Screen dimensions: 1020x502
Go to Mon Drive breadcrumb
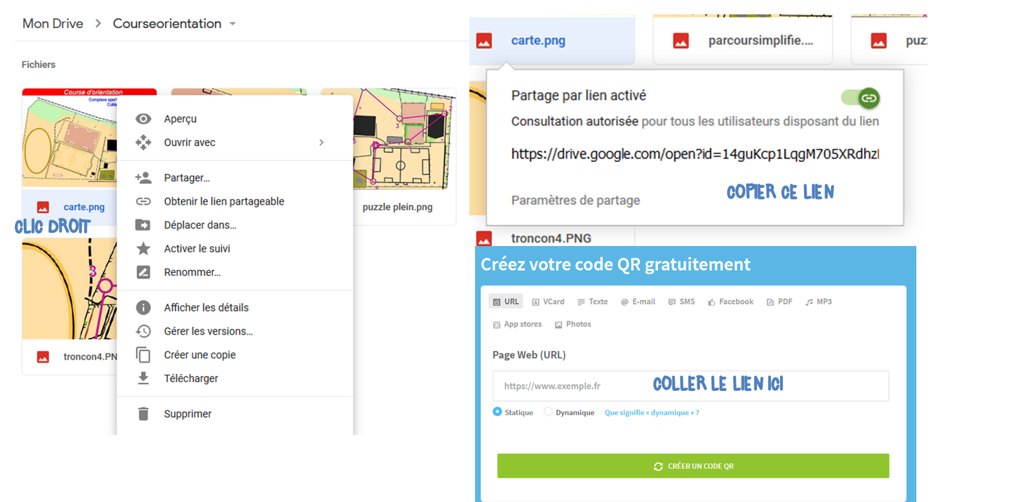[x=53, y=24]
